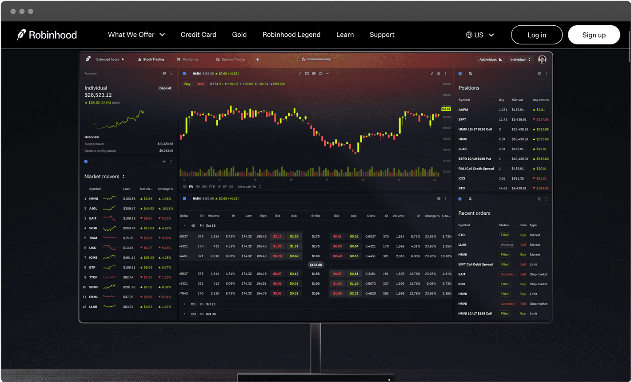Open the option chain settings sliders icon
631x382 pixels.
(439, 198)
